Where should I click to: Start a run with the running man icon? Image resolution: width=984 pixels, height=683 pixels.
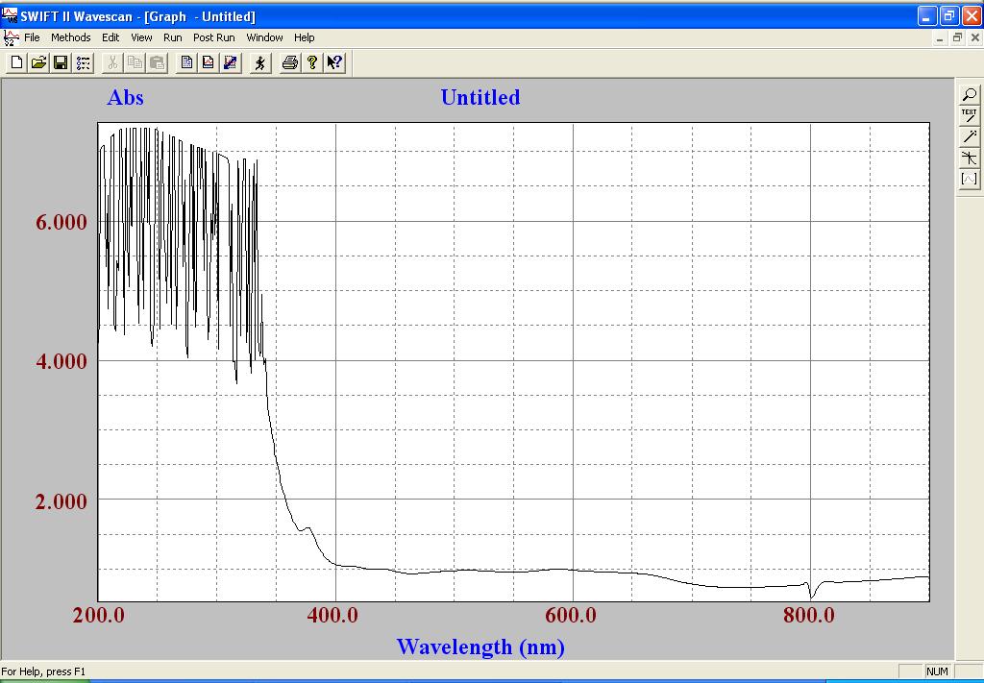click(x=260, y=62)
